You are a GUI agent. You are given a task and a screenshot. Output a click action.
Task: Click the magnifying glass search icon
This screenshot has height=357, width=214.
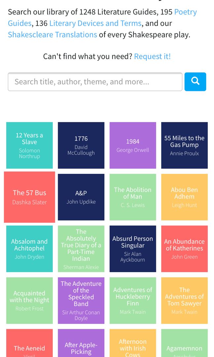click(x=195, y=82)
